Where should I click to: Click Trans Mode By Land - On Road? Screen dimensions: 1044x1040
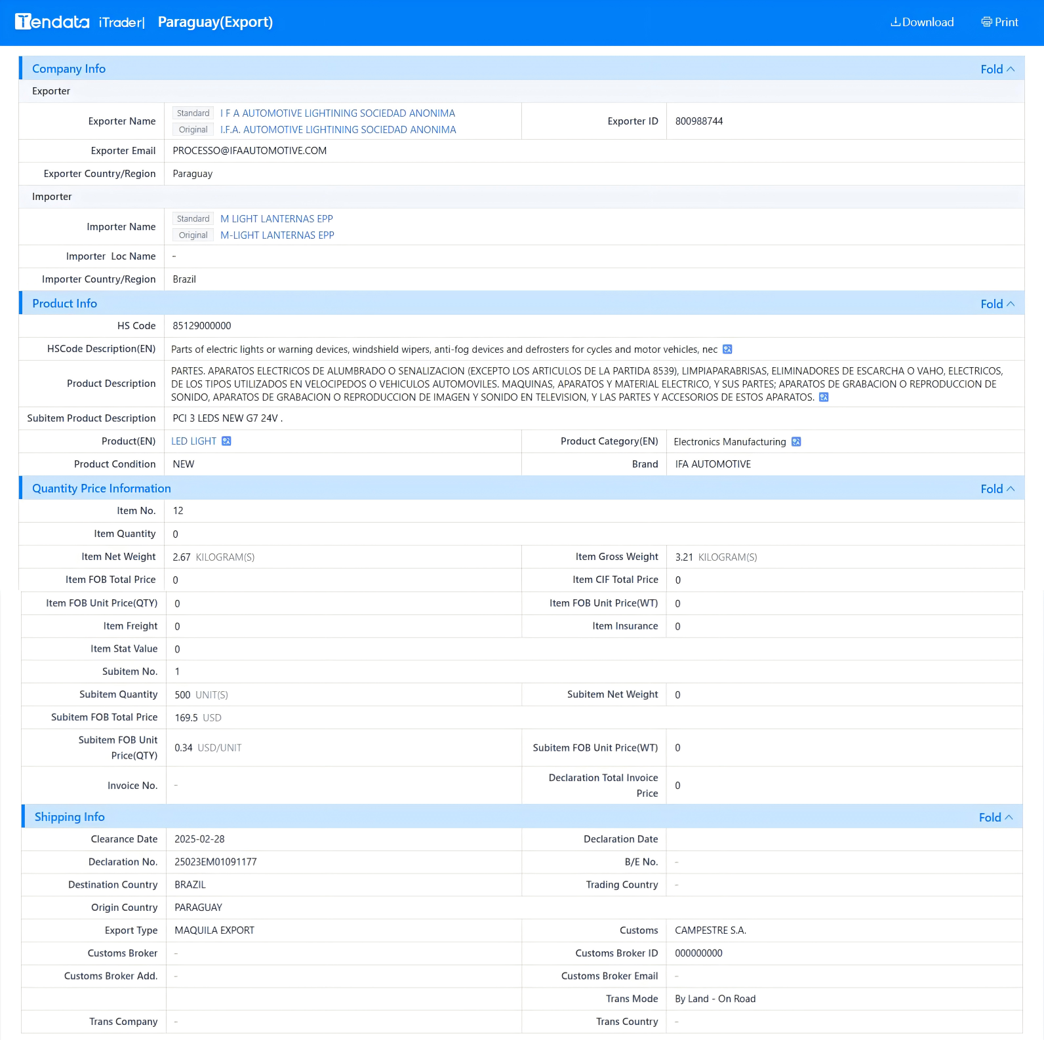click(715, 999)
